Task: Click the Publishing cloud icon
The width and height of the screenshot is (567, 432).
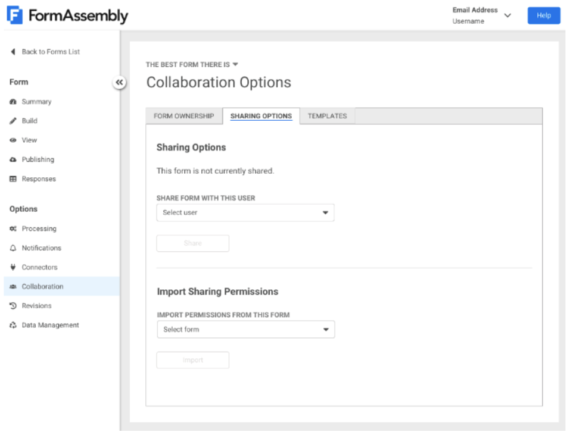Action: click(13, 159)
